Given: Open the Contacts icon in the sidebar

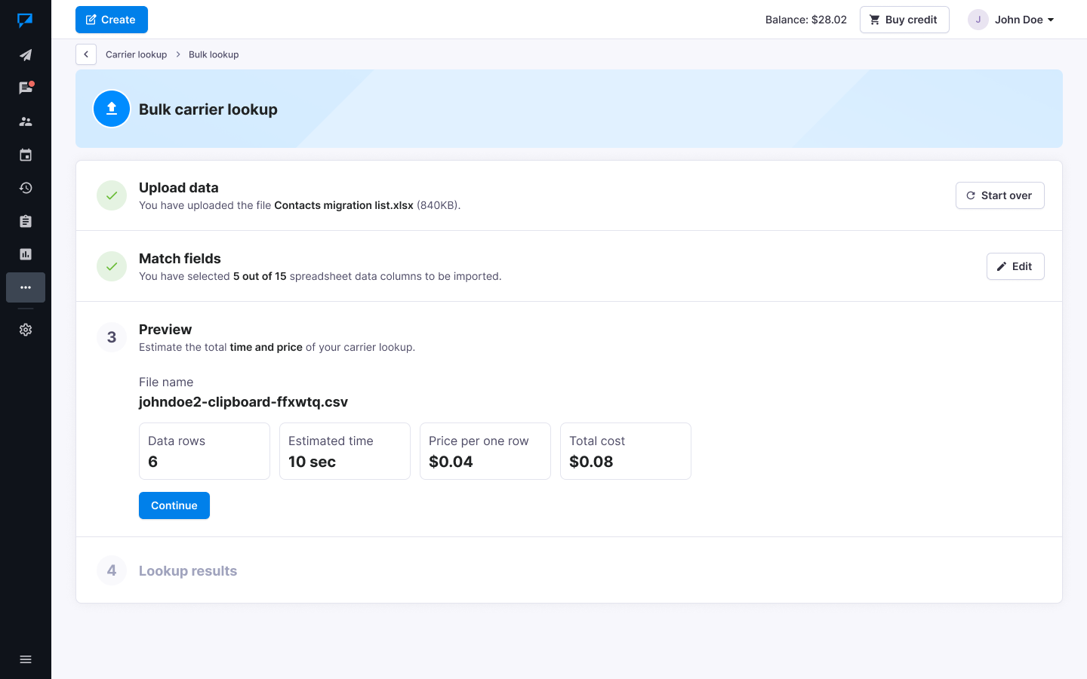Looking at the screenshot, I should [x=26, y=121].
